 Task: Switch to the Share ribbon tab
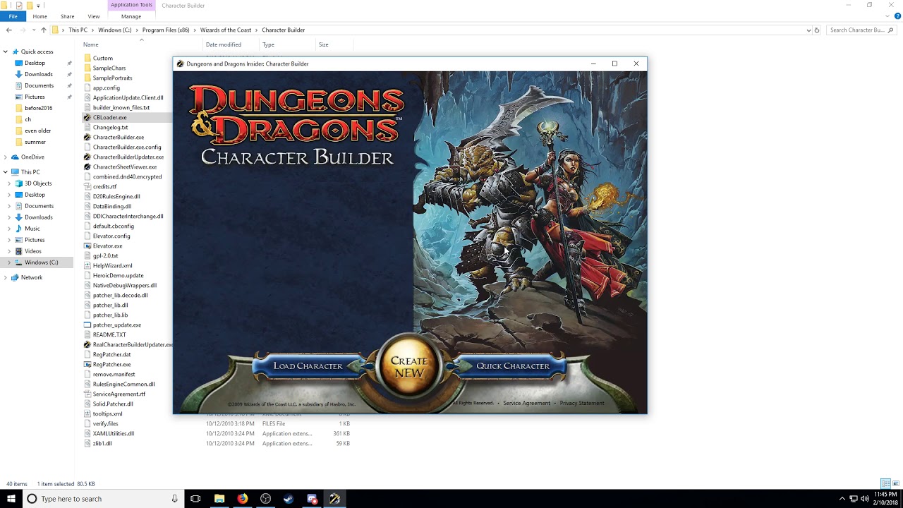click(x=67, y=16)
